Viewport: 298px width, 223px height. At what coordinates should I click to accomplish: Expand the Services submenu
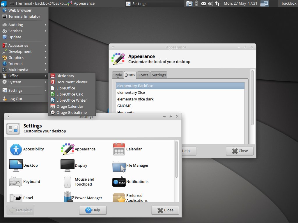[x=24, y=31]
